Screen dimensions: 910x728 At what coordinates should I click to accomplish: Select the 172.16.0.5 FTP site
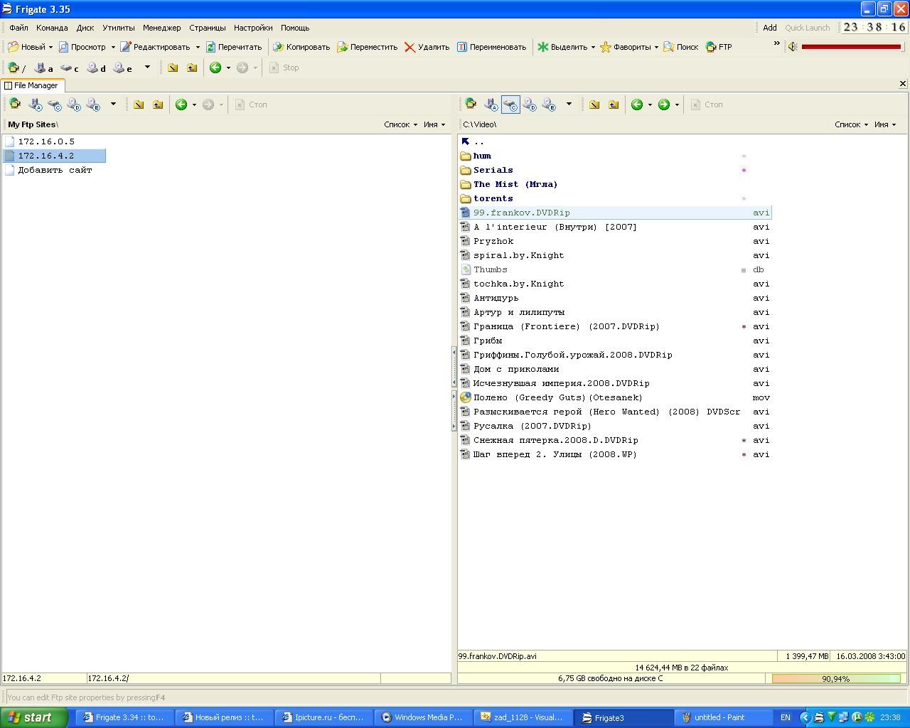pos(46,141)
